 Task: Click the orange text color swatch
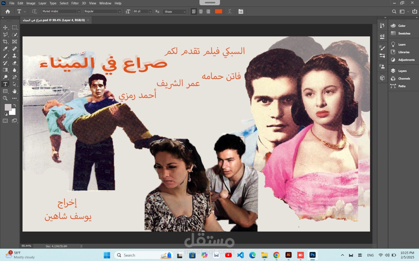click(x=218, y=12)
